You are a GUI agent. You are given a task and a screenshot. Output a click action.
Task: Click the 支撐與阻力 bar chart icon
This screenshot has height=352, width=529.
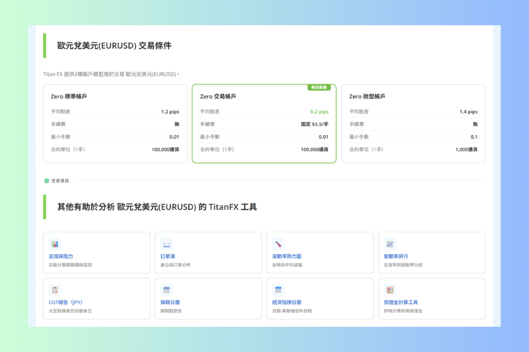point(55,244)
